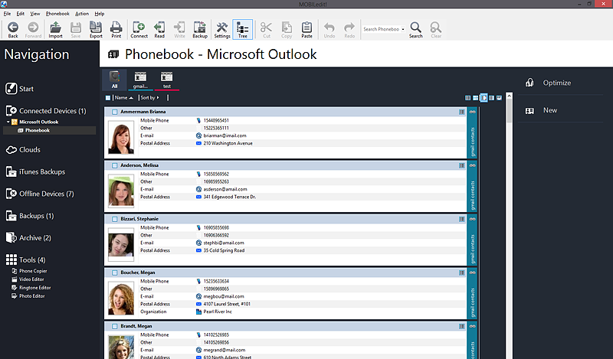613x359 pixels.
Task: Click the Redo toolbar icon
Action: coord(349,30)
